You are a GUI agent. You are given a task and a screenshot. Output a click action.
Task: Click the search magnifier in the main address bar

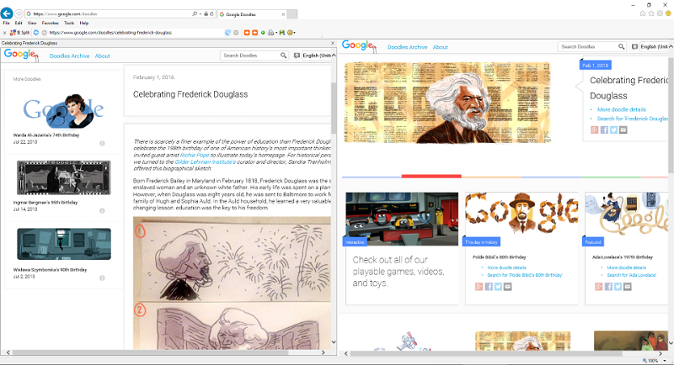coord(195,14)
